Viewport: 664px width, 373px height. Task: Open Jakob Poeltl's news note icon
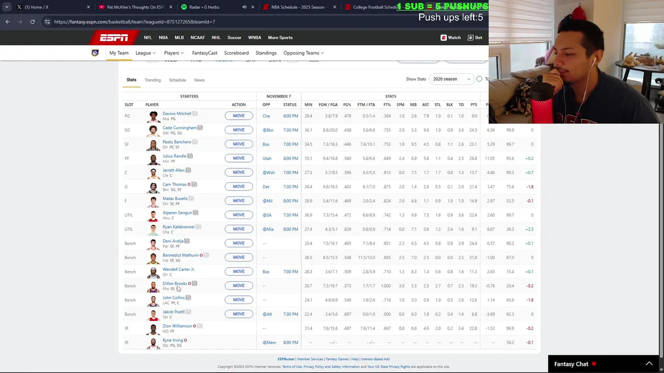(188, 312)
